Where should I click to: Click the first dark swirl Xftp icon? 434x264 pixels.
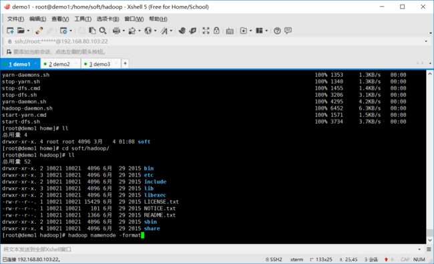click(182, 31)
